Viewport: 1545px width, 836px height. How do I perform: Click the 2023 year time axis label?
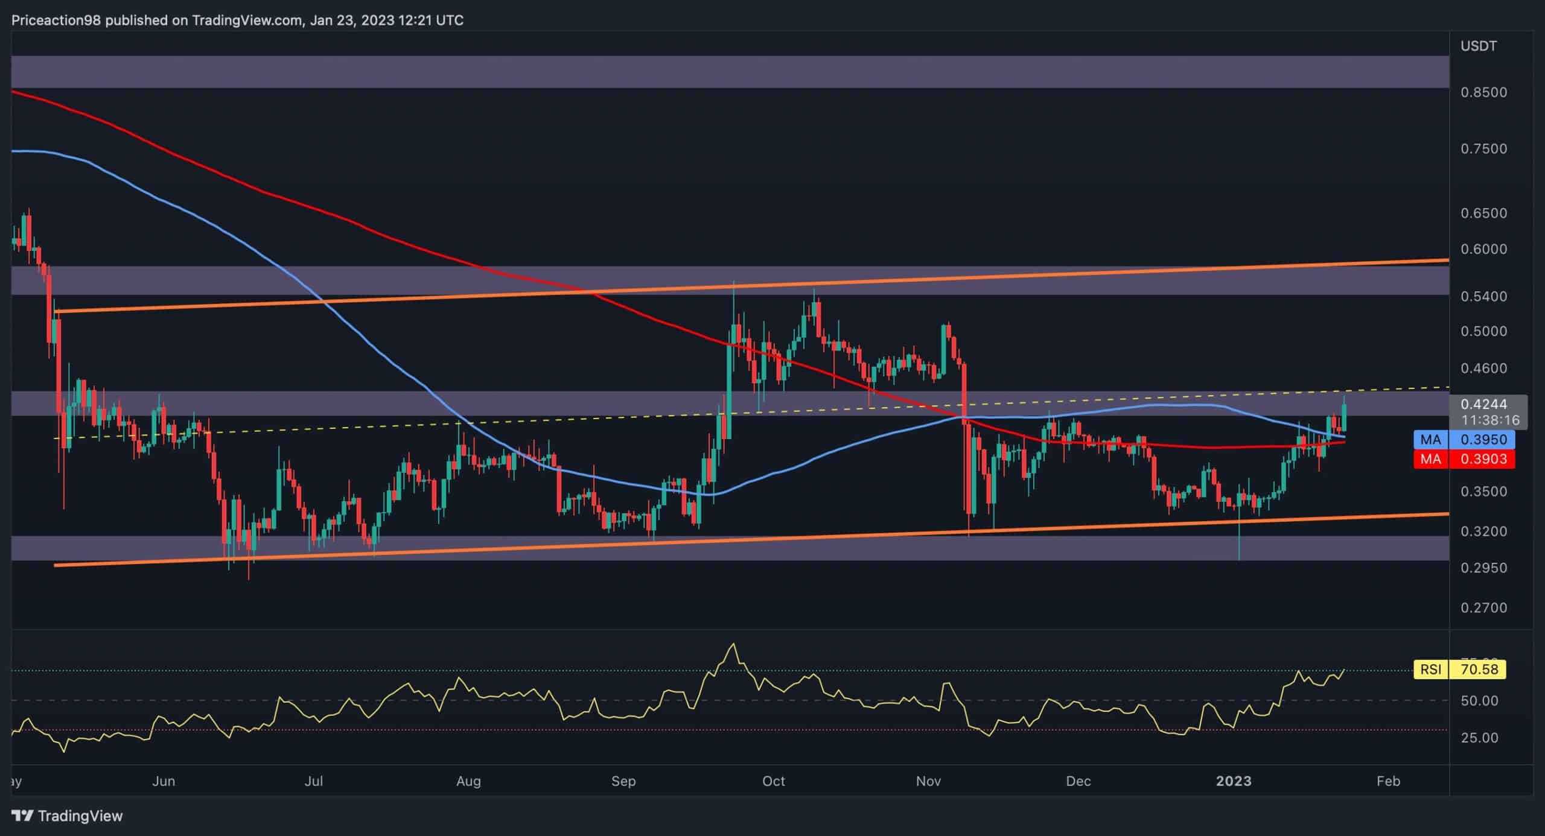(1234, 781)
